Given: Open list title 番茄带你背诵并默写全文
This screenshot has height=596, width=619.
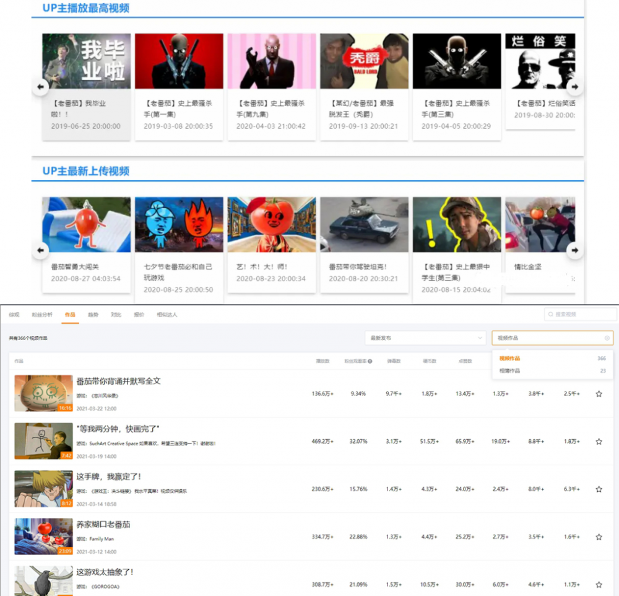Looking at the screenshot, I should coord(118,381).
